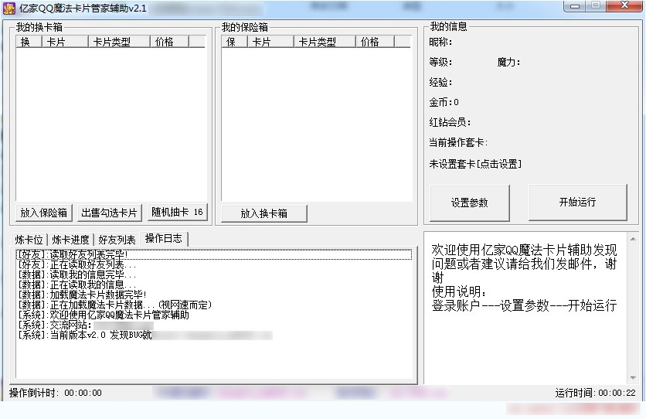Select log row 正在加载魔法卡片数据...(视网速而定)
Screen dimensions: 646x419
(x=214, y=305)
